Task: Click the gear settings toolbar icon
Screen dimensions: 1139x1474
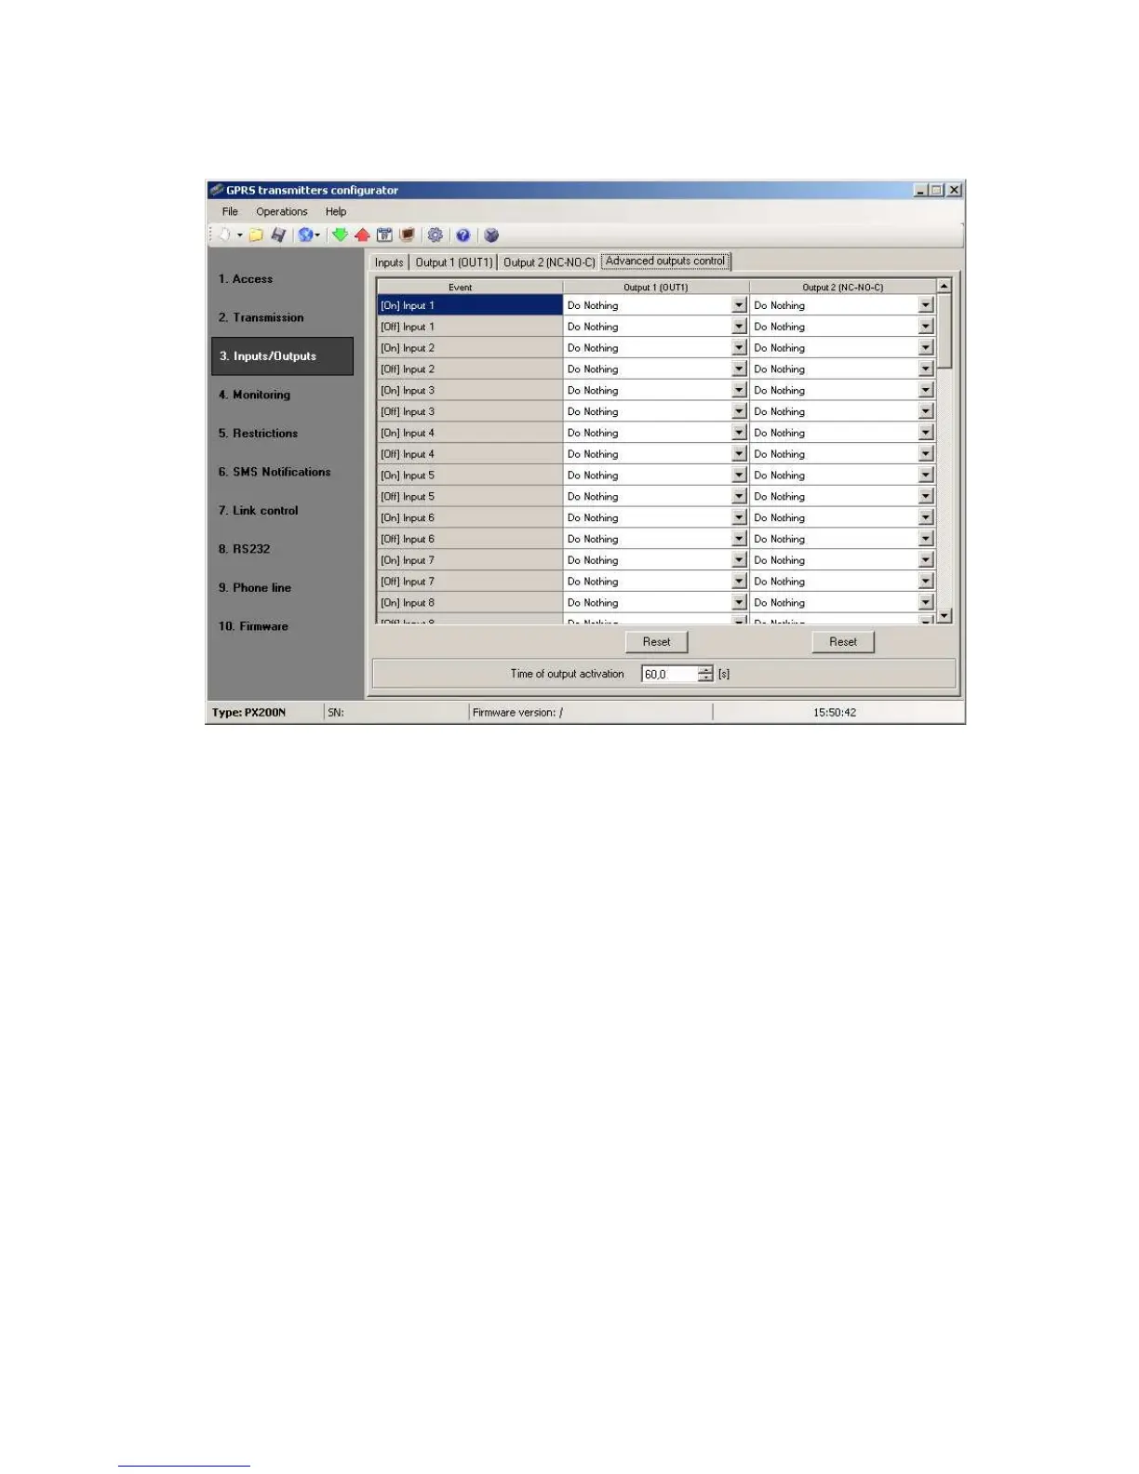Action: (x=435, y=235)
